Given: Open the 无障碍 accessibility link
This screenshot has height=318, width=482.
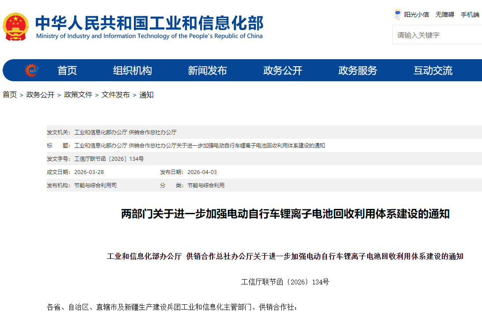Looking at the screenshot, I should (444, 15).
